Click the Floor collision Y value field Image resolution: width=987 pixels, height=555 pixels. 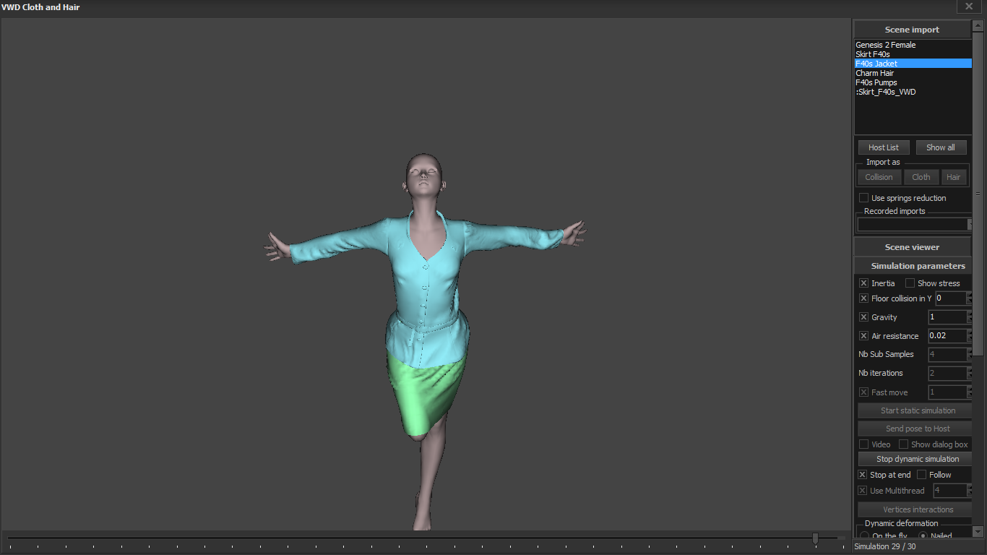pyautogui.click(x=950, y=298)
